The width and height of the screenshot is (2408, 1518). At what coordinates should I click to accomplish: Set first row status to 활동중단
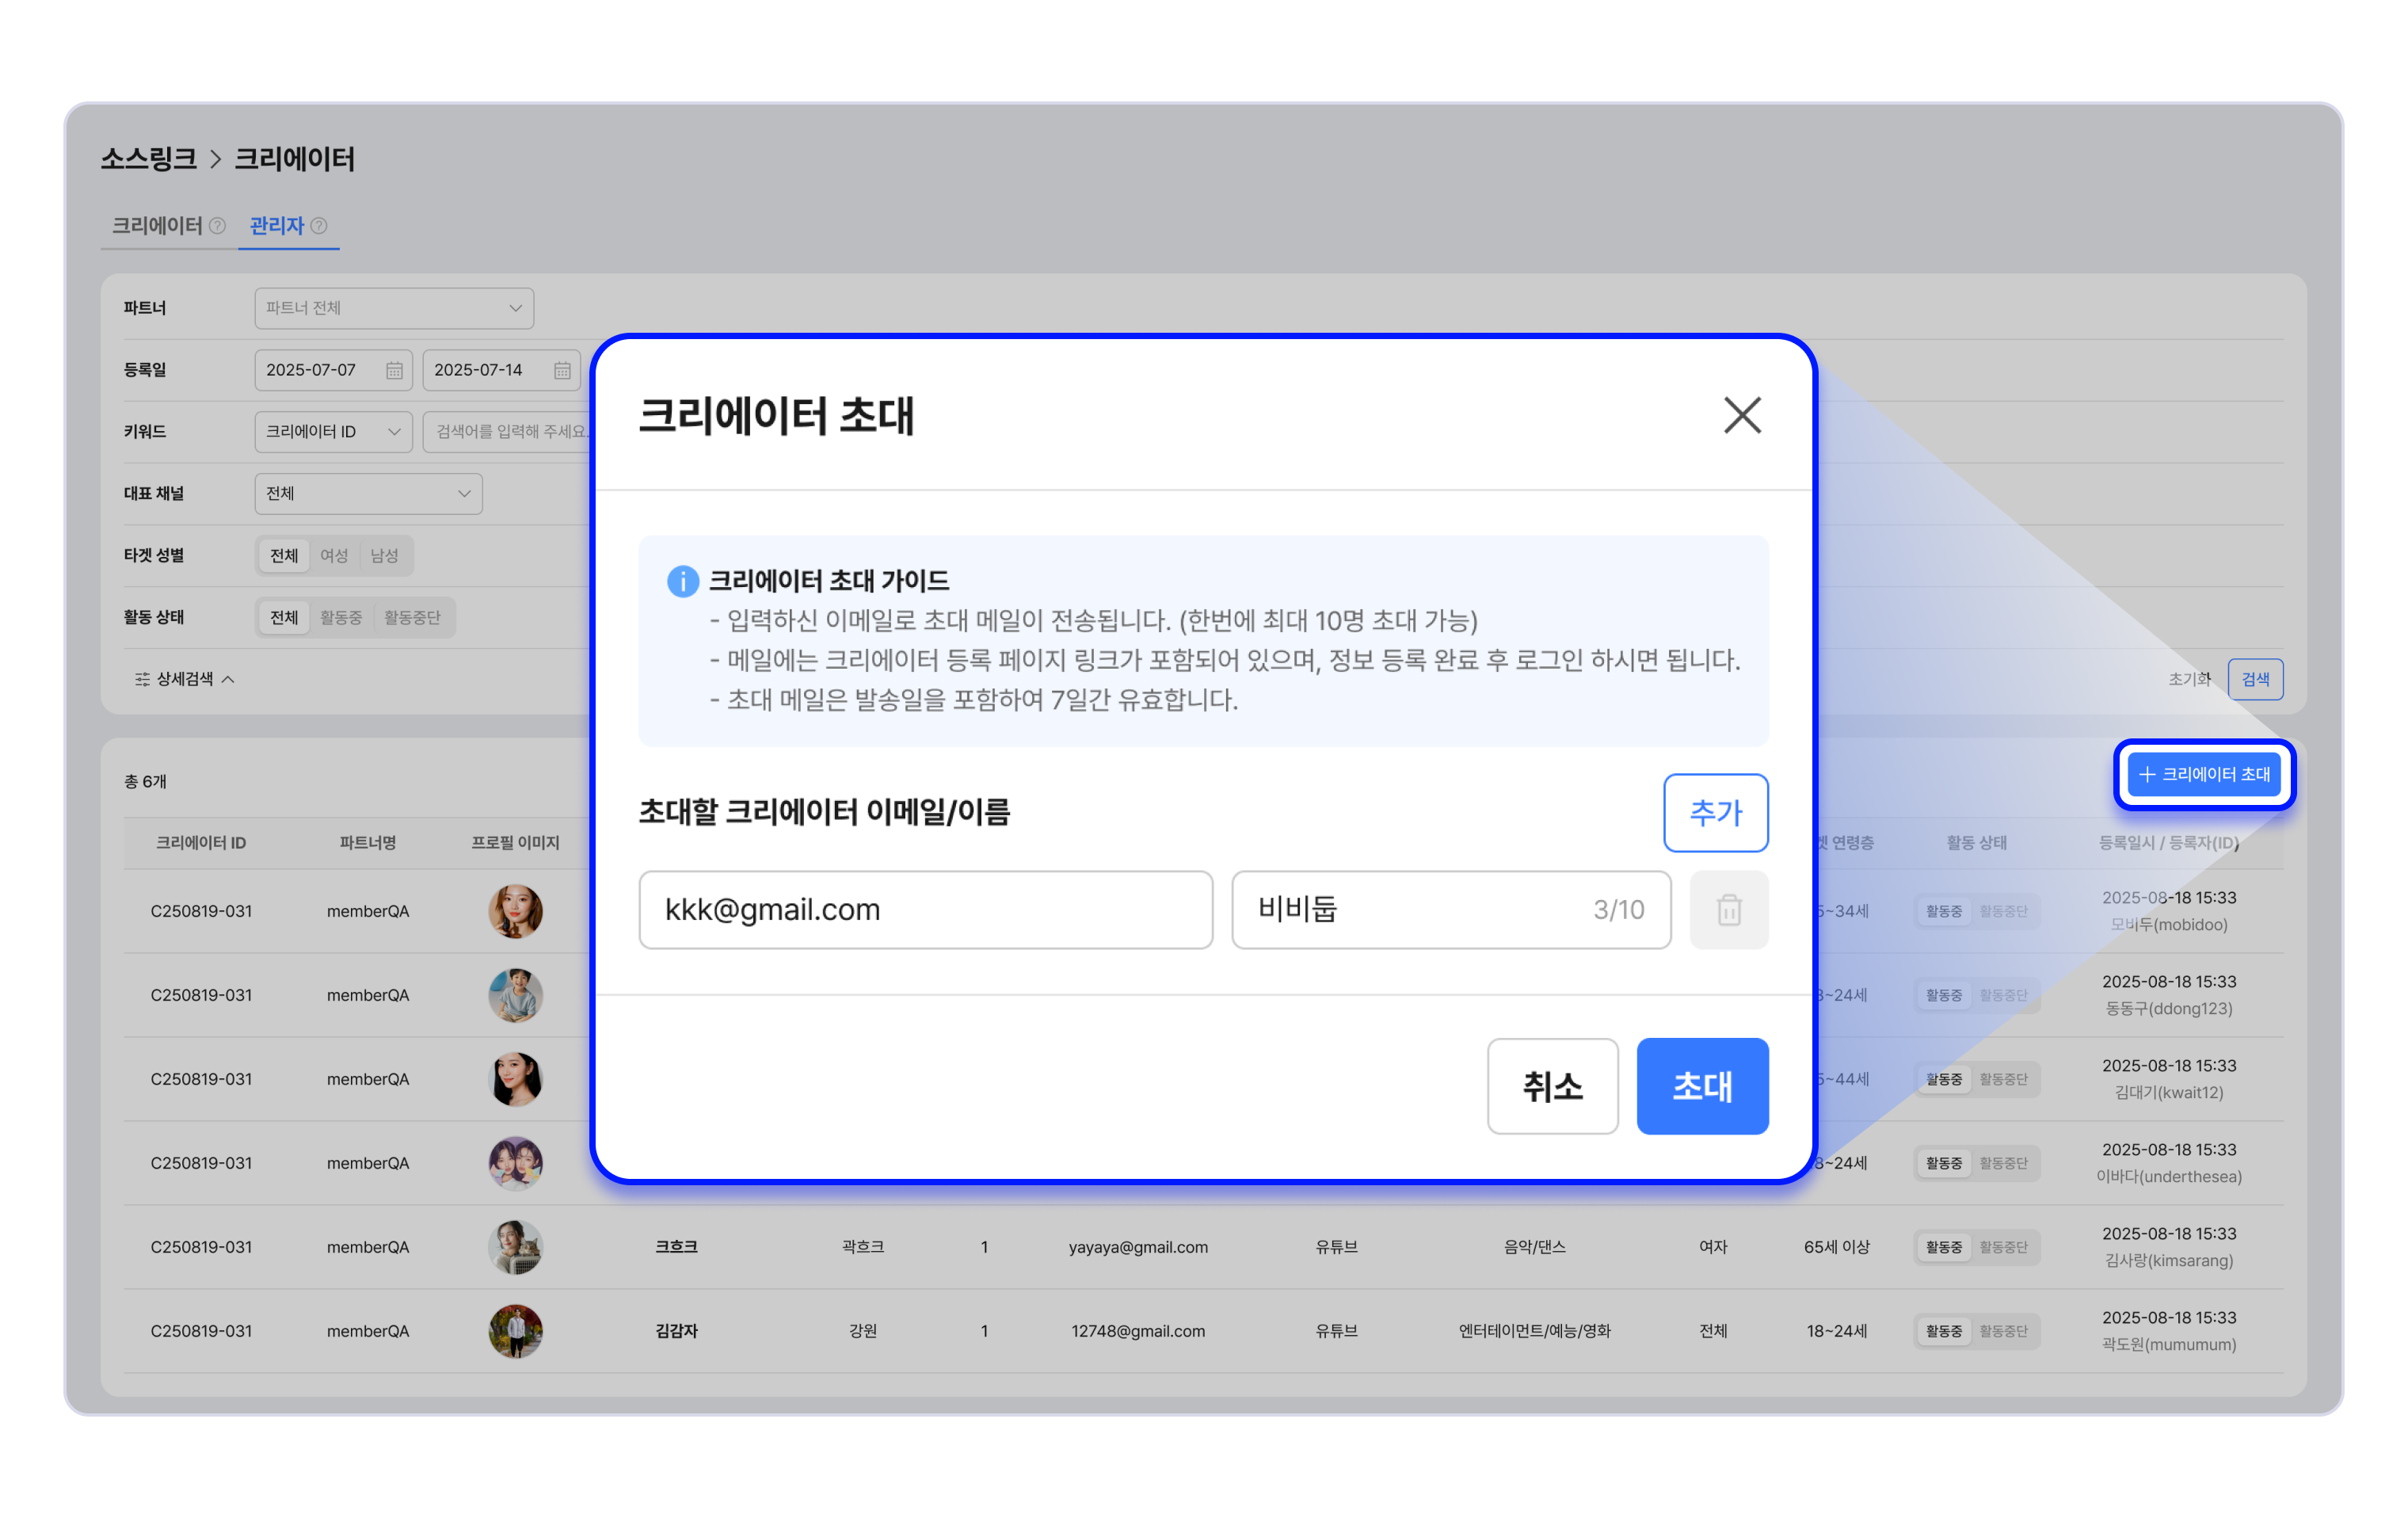tap(2003, 911)
